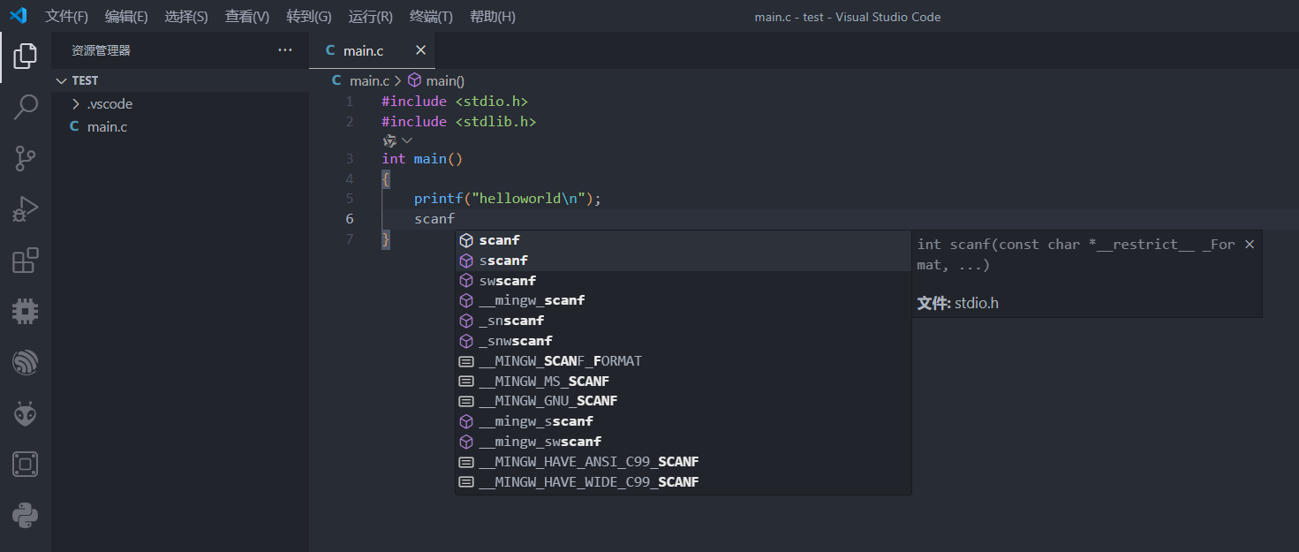Close the main.c editor tab
This screenshot has height=552, width=1299.
coord(420,50)
